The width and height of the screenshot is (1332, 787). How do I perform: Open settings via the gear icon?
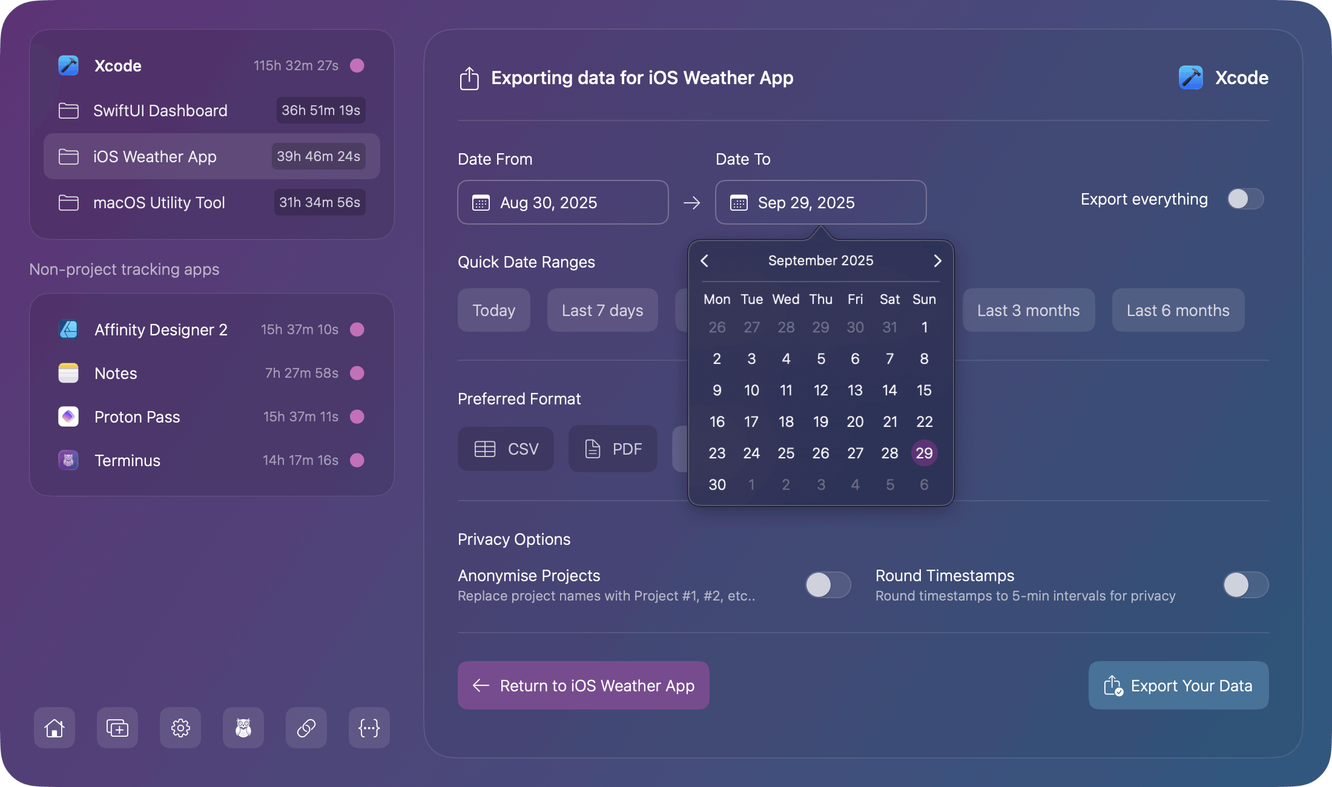click(x=180, y=728)
